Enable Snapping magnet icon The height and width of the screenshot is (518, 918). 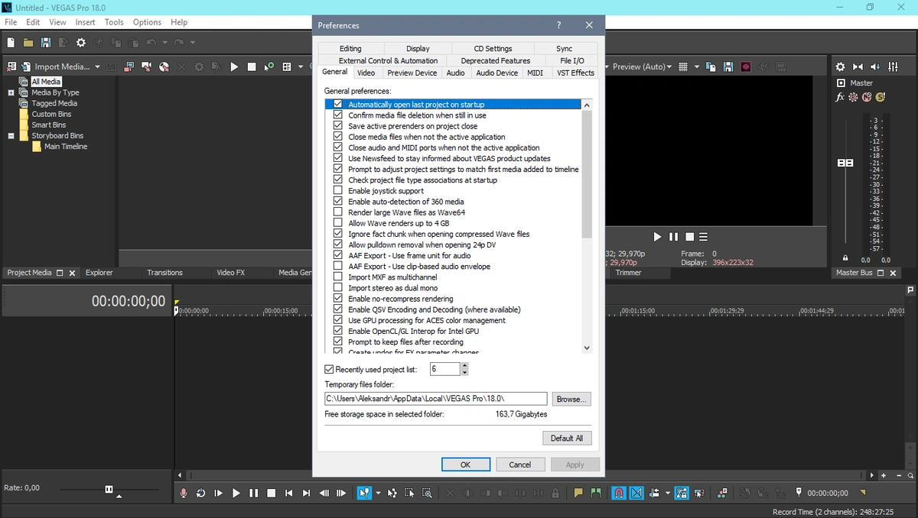click(619, 494)
